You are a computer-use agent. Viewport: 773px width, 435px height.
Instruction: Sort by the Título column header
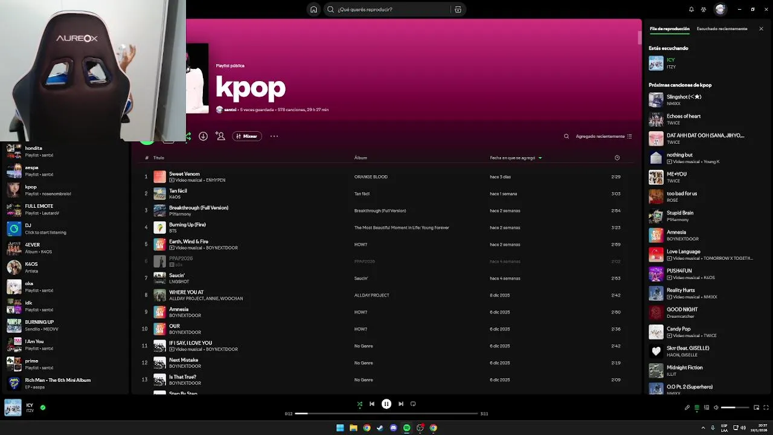point(158,158)
